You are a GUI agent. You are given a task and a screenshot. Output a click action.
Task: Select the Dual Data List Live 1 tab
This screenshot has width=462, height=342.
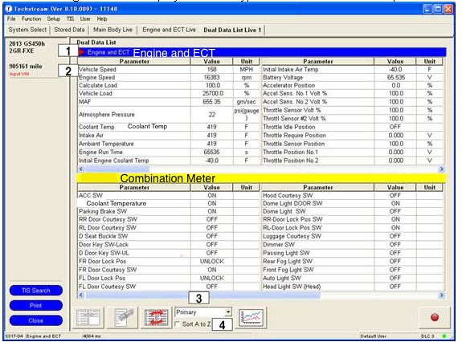(232, 30)
